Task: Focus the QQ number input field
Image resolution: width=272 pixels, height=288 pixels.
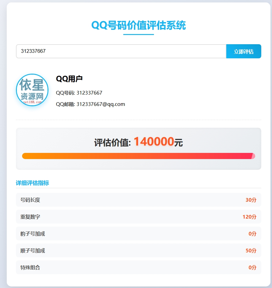Action: pos(121,51)
